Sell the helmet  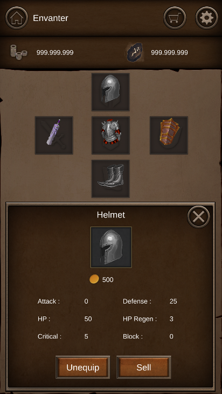144,368
